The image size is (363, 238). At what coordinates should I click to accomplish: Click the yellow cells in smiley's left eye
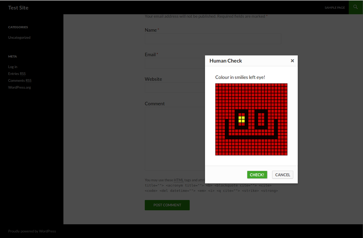[x=242, y=120]
